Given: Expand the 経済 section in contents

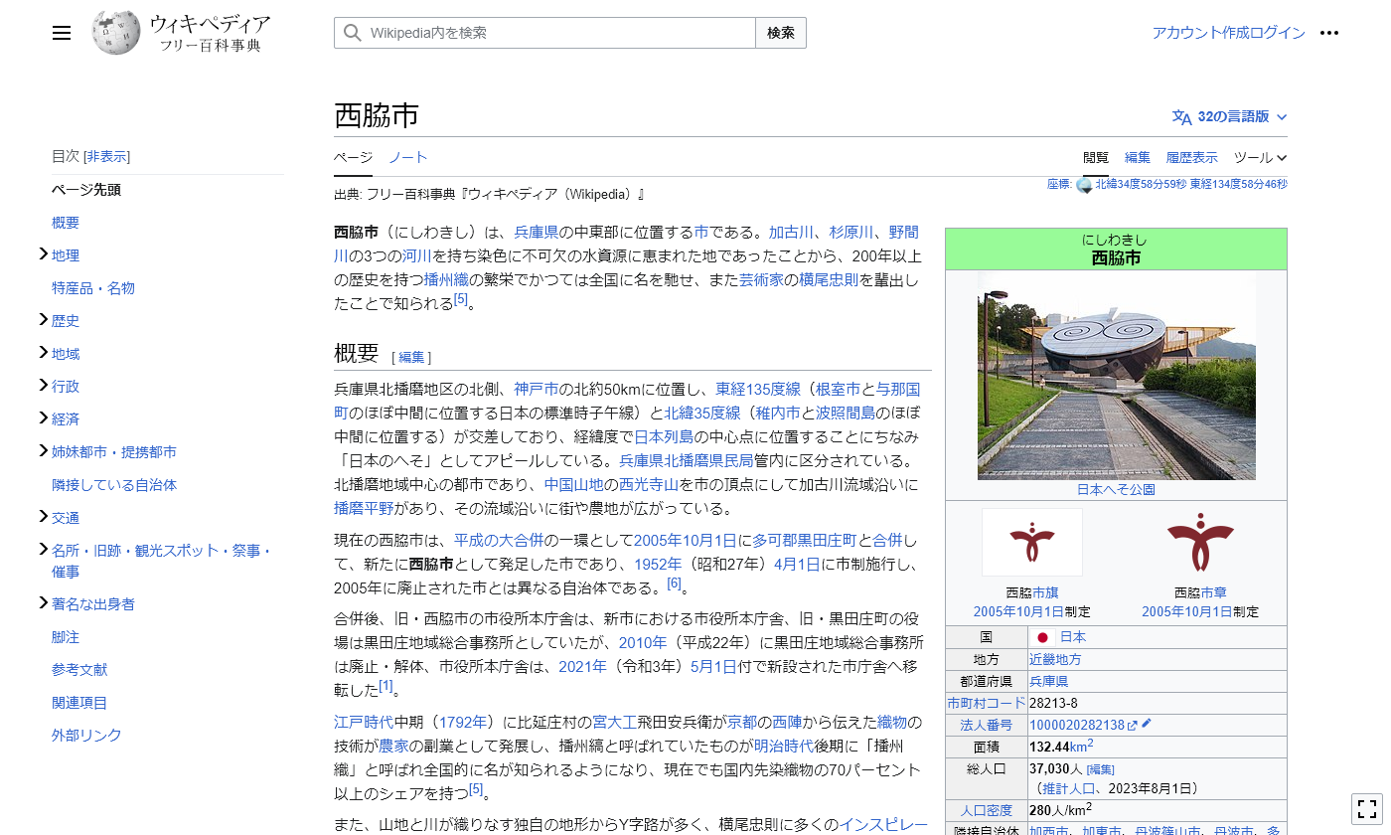Looking at the screenshot, I should (43, 418).
